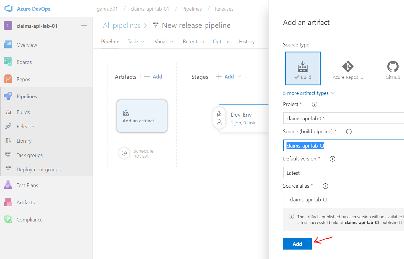Image resolution: width=404 pixels, height=259 pixels.
Task: Click the plus icon beside project name
Action: click(84, 26)
